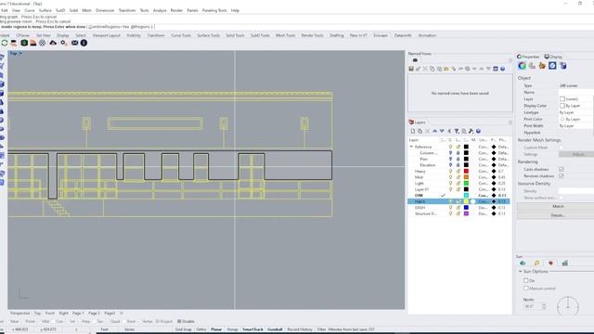This screenshot has height=334, width=594.
Task: Click the green hexagon toolbar icon
Action: [24, 43]
